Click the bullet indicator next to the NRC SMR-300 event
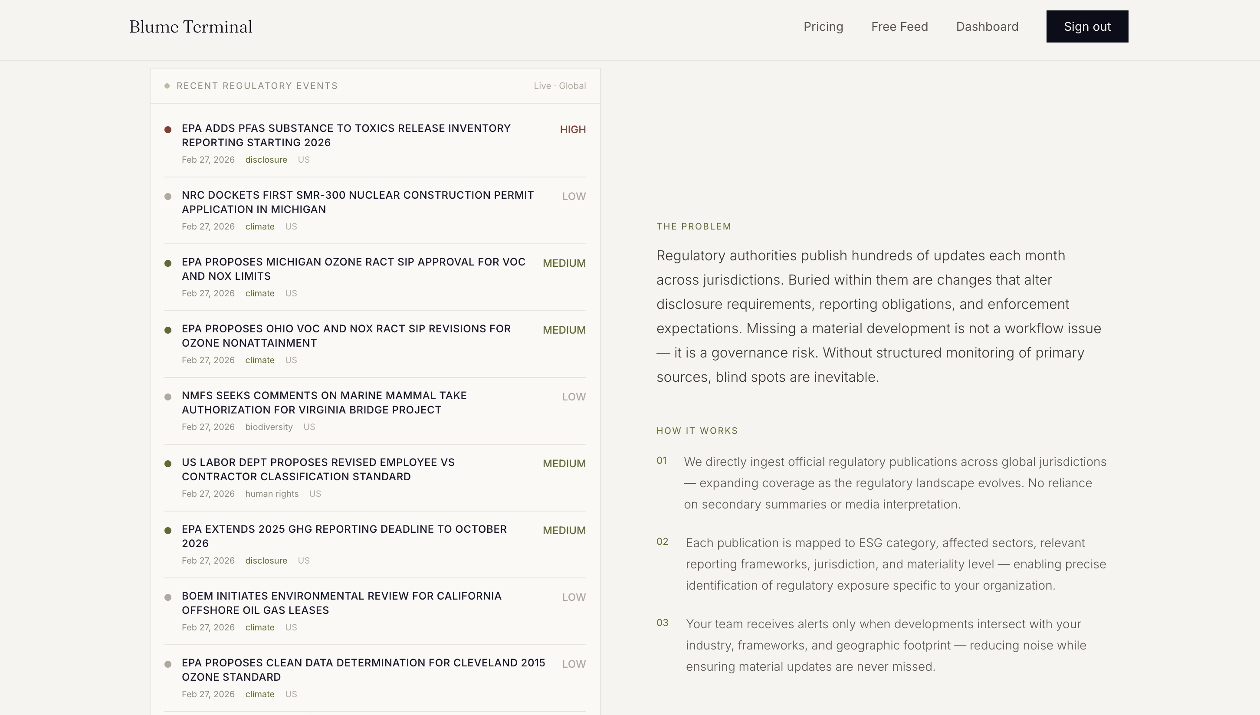1260x715 pixels. tap(168, 196)
